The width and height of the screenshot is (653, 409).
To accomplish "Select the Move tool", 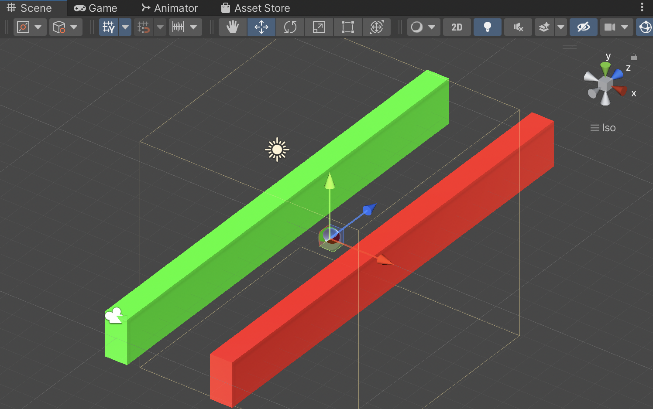I will (x=261, y=27).
